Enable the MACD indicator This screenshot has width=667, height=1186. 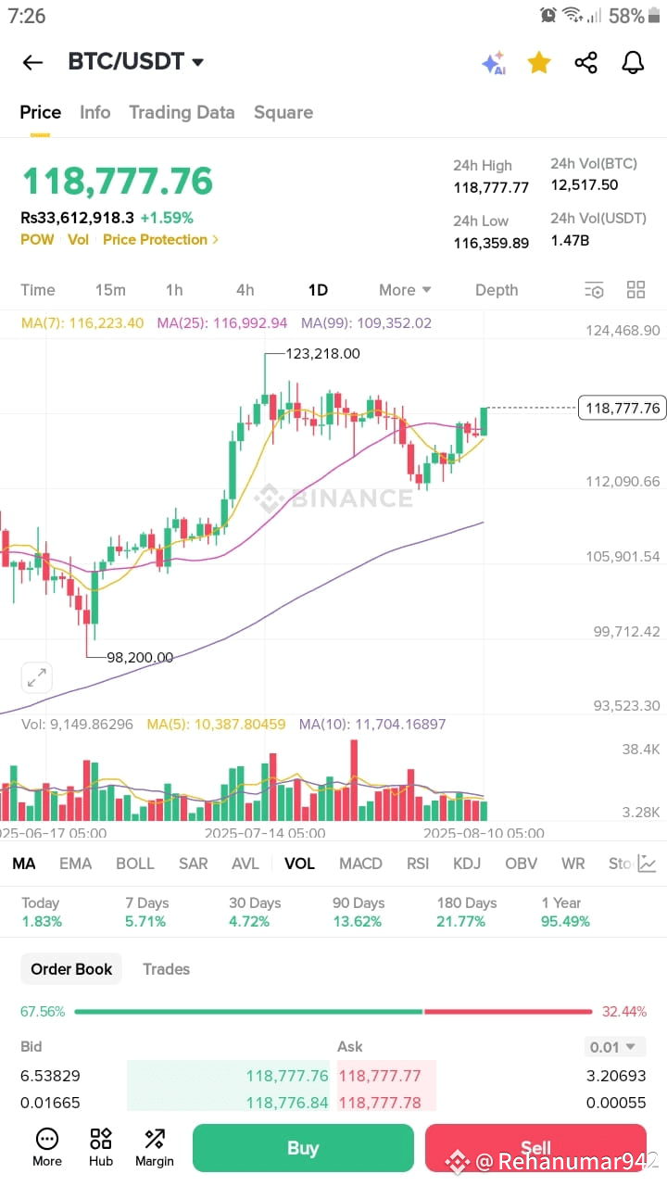click(360, 864)
